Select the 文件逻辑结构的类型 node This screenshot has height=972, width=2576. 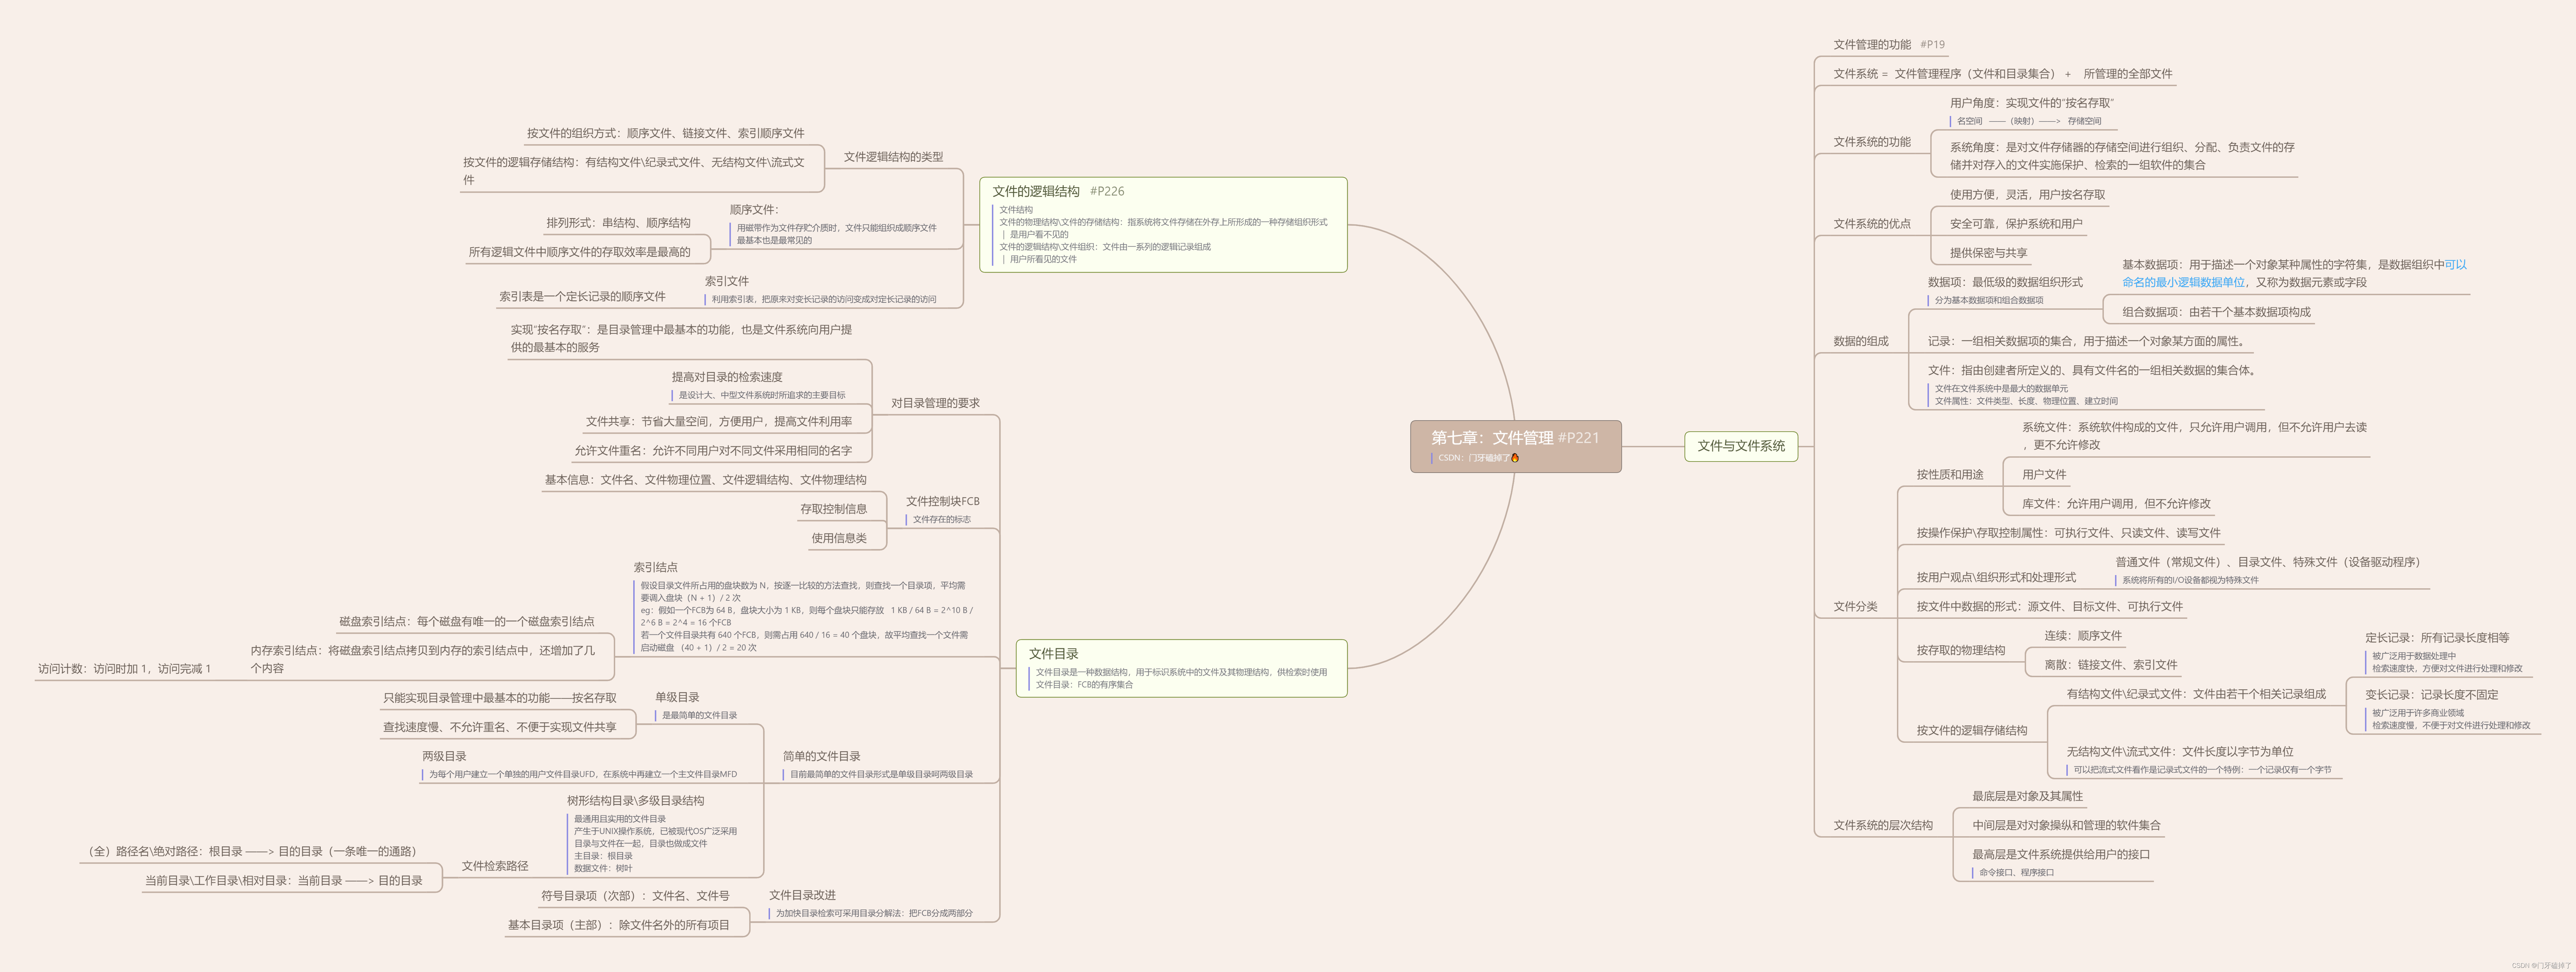click(x=893, y=157)
